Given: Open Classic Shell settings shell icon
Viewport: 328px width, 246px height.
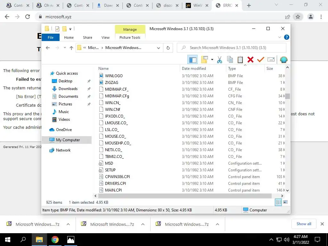Looking at the screenshot, I should 284,60.
